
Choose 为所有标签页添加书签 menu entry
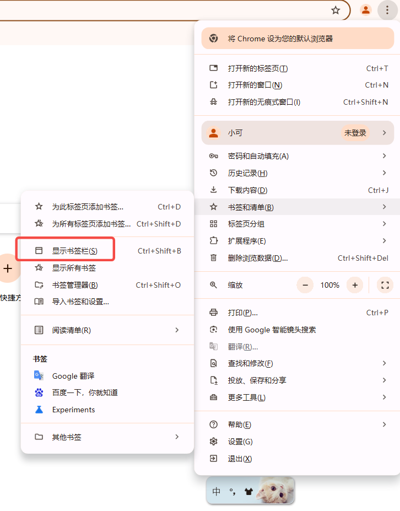[107, 224]
